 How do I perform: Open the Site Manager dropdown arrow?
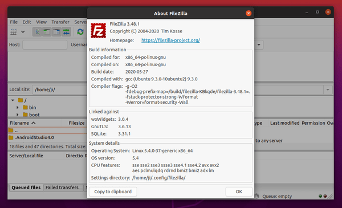coord(23,32)
